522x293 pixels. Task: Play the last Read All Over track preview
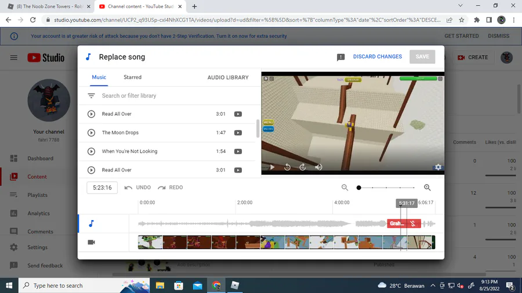pyautogui.click(x=91, y=170)
